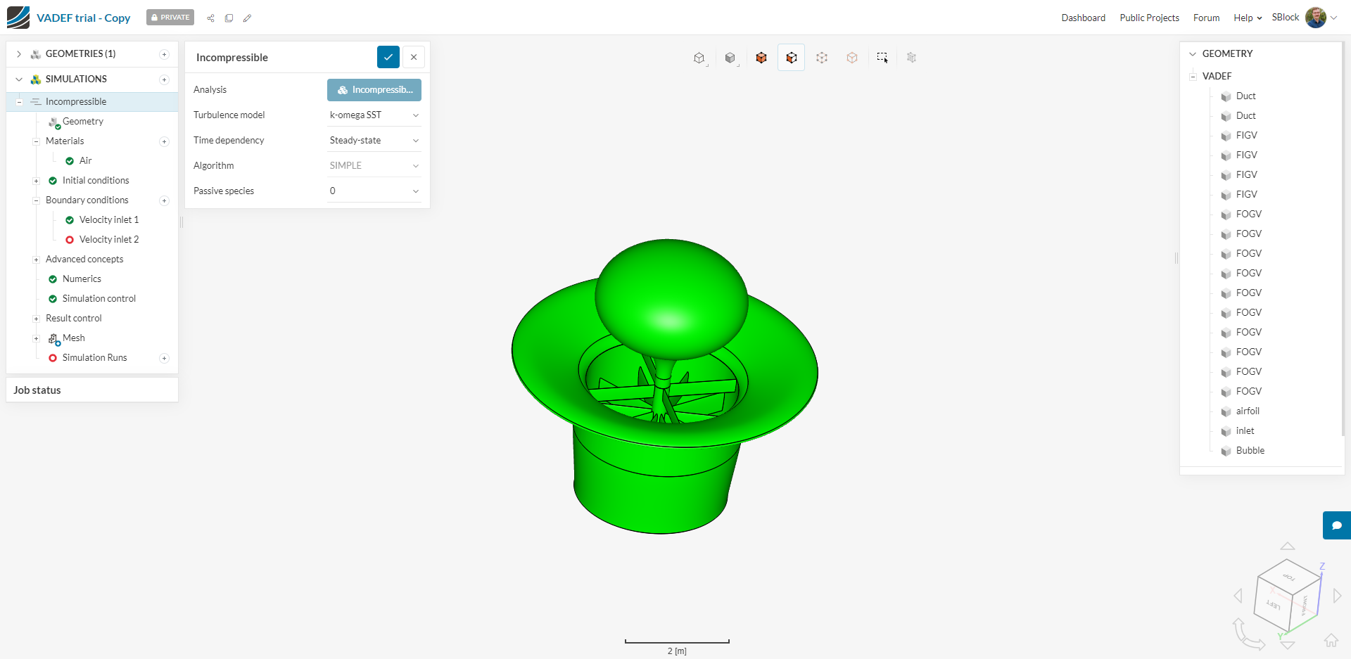Click the Incompressible analysis type button
The height and width of the screenshot is (659, 1351).
(x=374, y=89)
